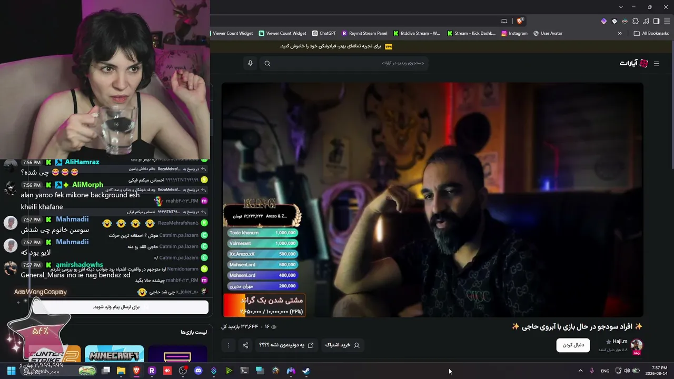Image resolution: width=674 pixels, height=379 pixels.
Task: Open the donation external link button
Action: (286, 345)
